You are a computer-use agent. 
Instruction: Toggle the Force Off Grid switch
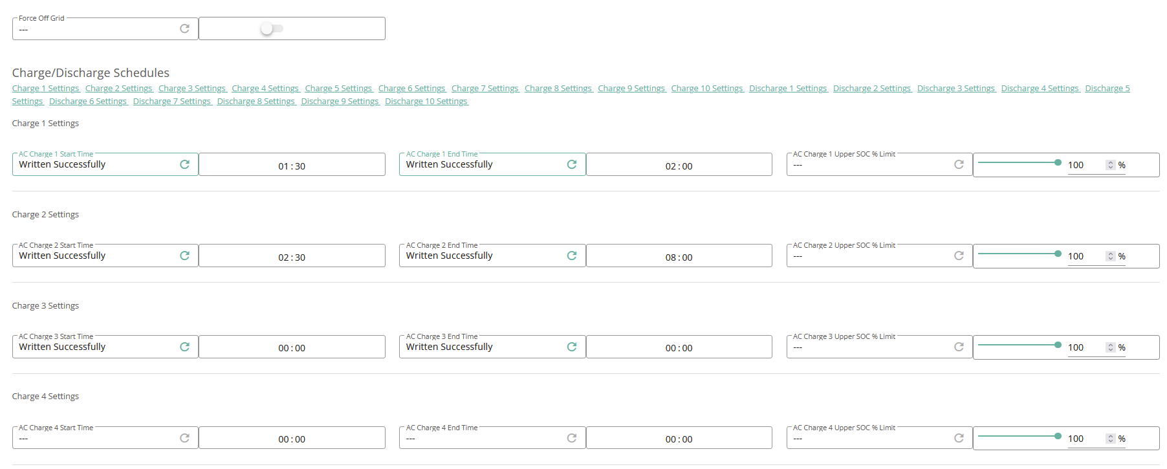272,28
